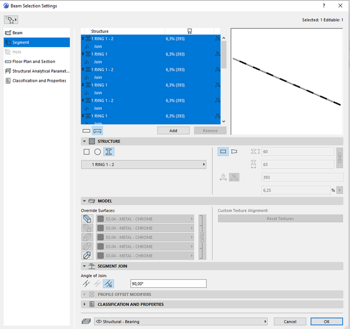Select proportional segment length icon
350x329 pixels.
tap(234, 177)
